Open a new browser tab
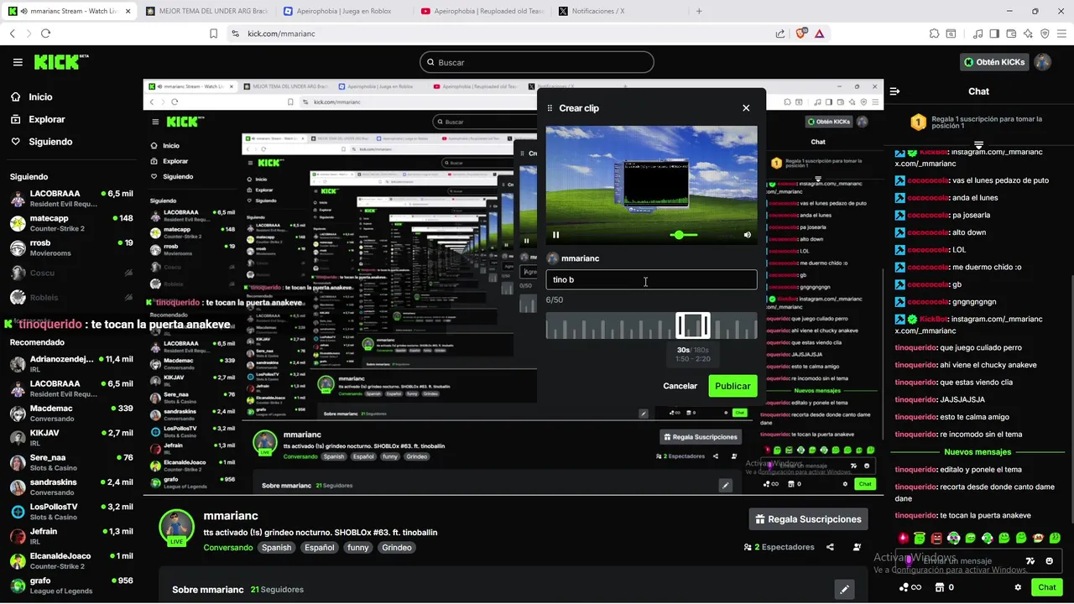 click(x=699, y=11)
